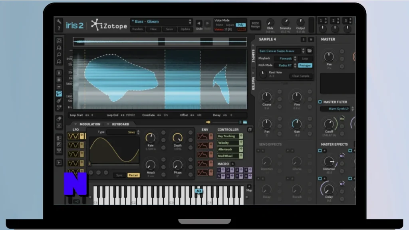This screenshot has height=230, width=409.
Task: Click the spectrogram zoom slider
Action: 226,122
